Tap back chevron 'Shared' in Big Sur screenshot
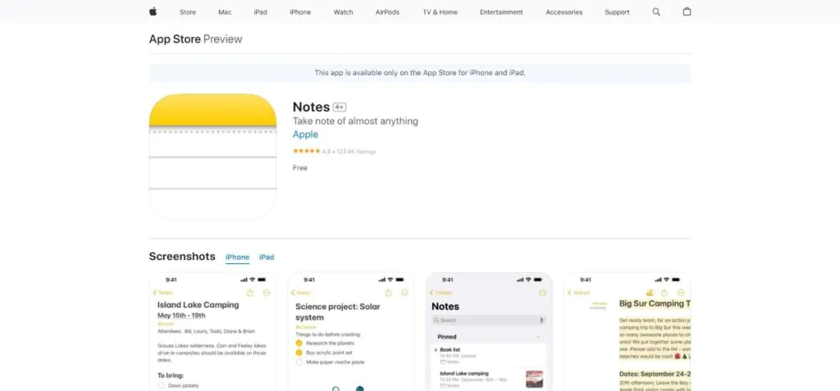Viewport: 840px width, 391px height. click(x=578, y=293)
